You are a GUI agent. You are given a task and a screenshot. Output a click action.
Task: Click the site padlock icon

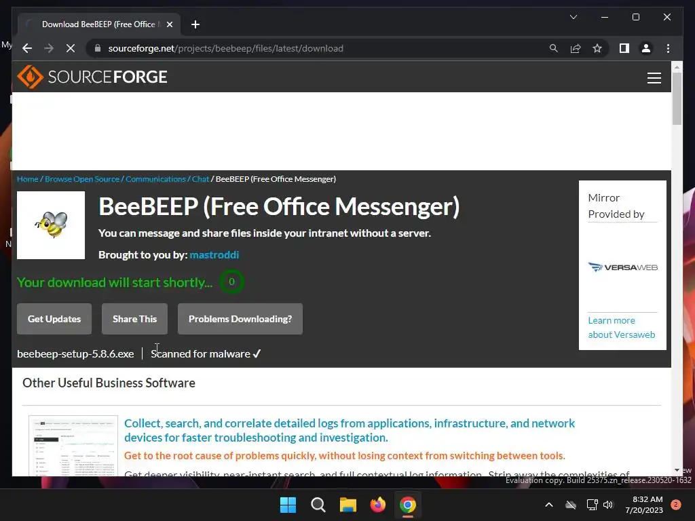click(x=98, y=48)
